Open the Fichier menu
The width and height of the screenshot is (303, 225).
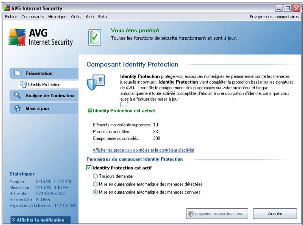[x=11, y=17]
